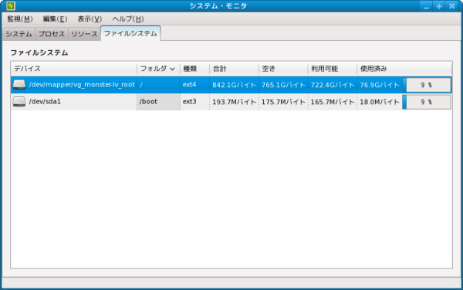
Task: Click the /boot folder cell
Action: [158, 102]
